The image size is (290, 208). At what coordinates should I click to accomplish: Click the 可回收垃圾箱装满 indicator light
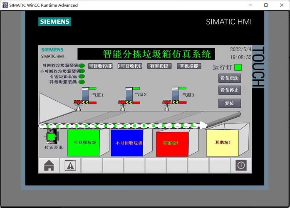82,66
